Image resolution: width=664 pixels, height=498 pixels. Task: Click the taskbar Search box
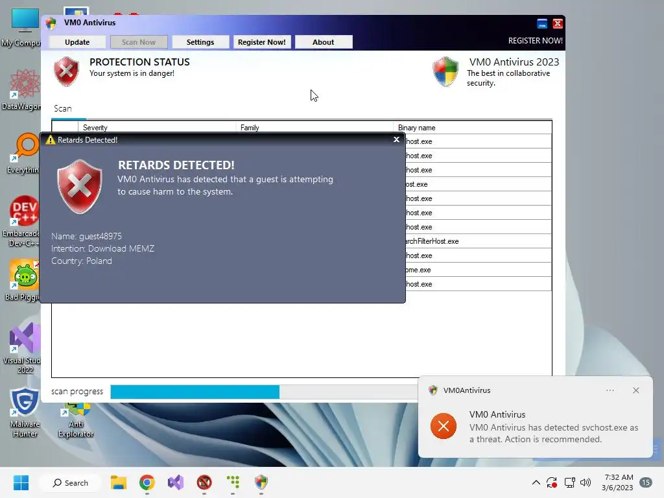click(x=70, y=482)
